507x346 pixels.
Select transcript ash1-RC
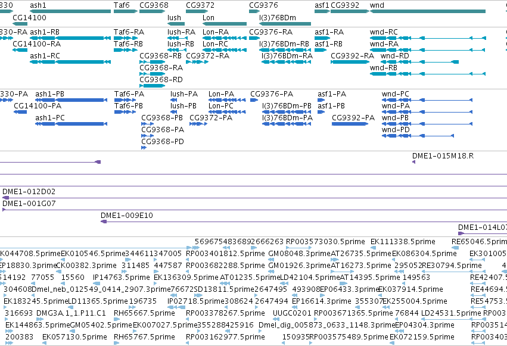click(x=70, y=62)
